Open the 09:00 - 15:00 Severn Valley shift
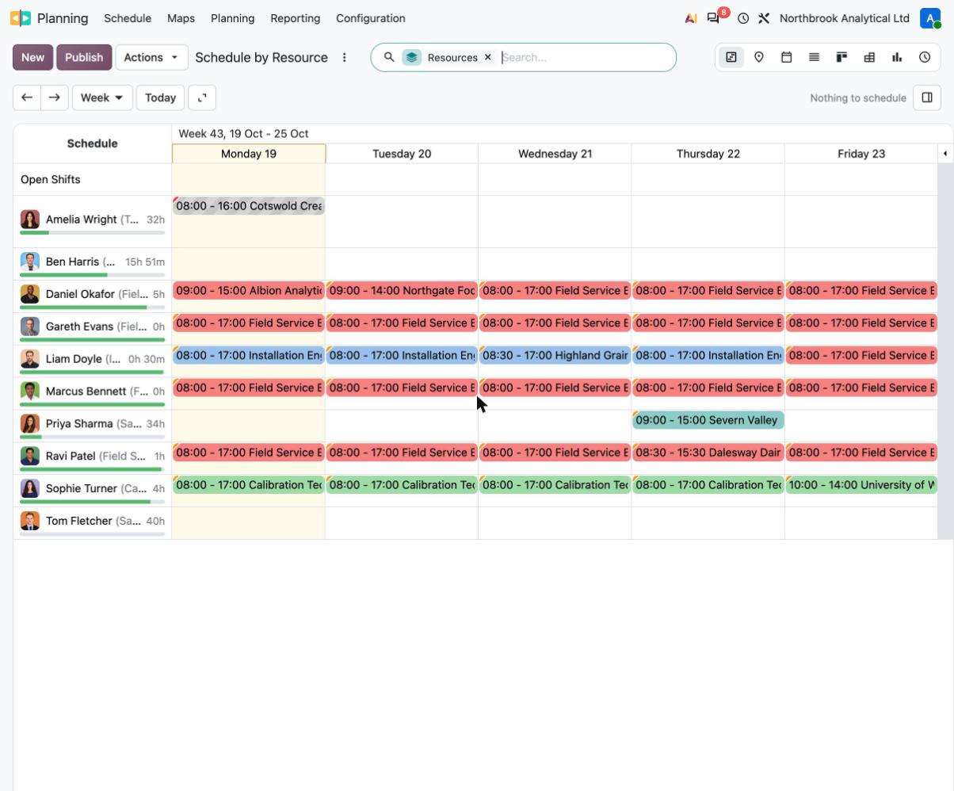The image size is (954, 791). click(708, 420)
